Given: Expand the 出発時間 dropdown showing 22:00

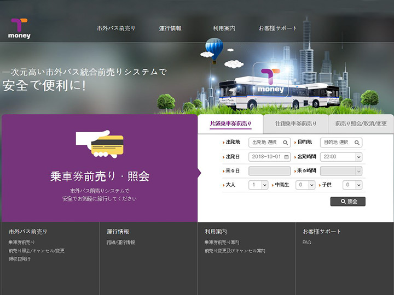Looking at the screenshot, I should 341,157.
